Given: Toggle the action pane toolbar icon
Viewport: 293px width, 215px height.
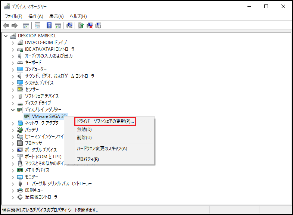Looking at the screenshot, I should 58,26.
